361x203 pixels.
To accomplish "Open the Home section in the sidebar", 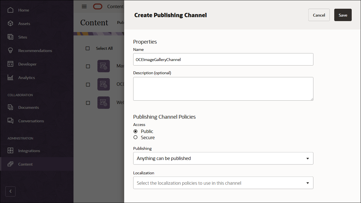I will click(23, 10).
